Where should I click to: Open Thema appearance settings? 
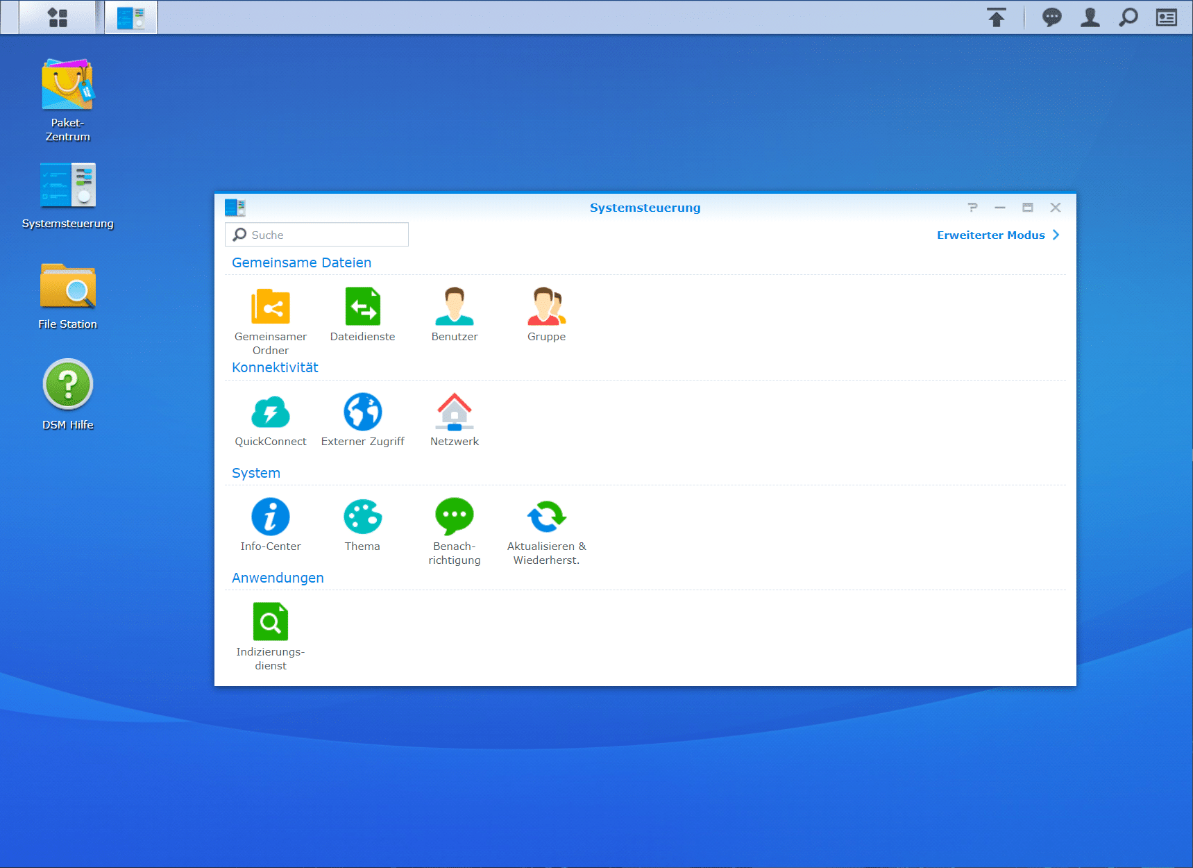click(x=362, y=517)
